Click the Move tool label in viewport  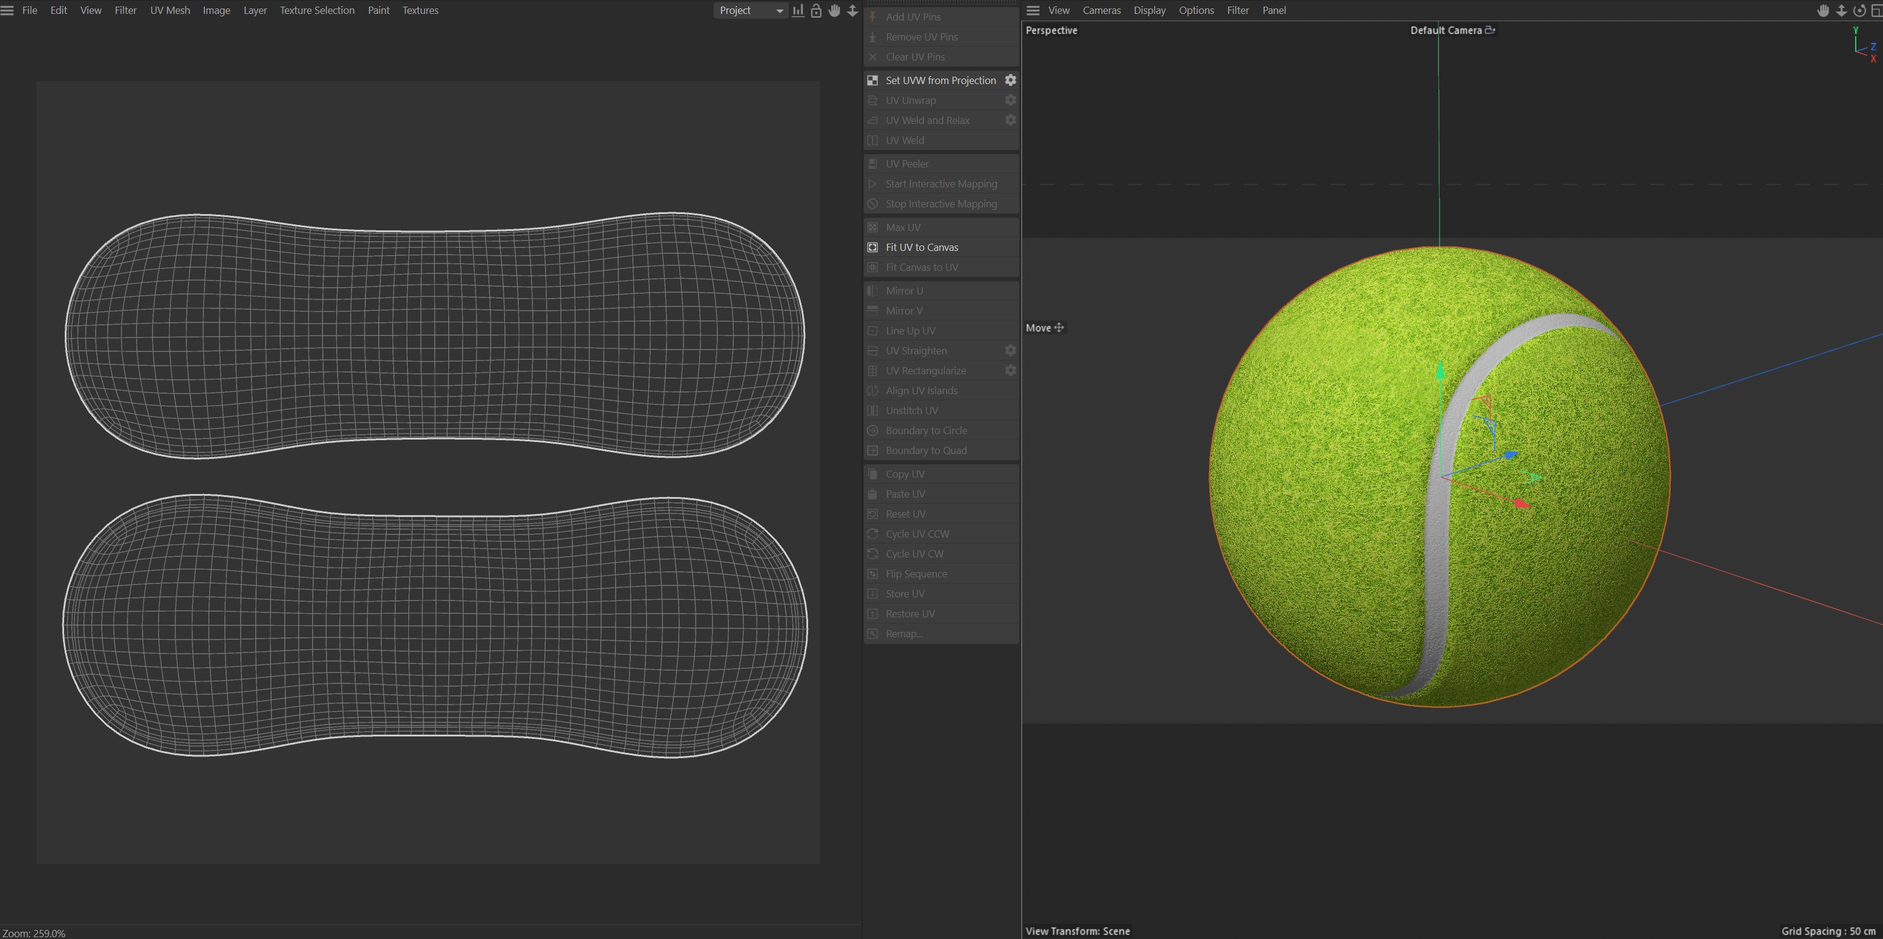1038,327
